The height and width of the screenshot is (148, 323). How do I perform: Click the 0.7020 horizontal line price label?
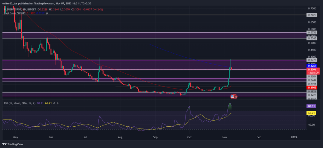coord(311,15)
